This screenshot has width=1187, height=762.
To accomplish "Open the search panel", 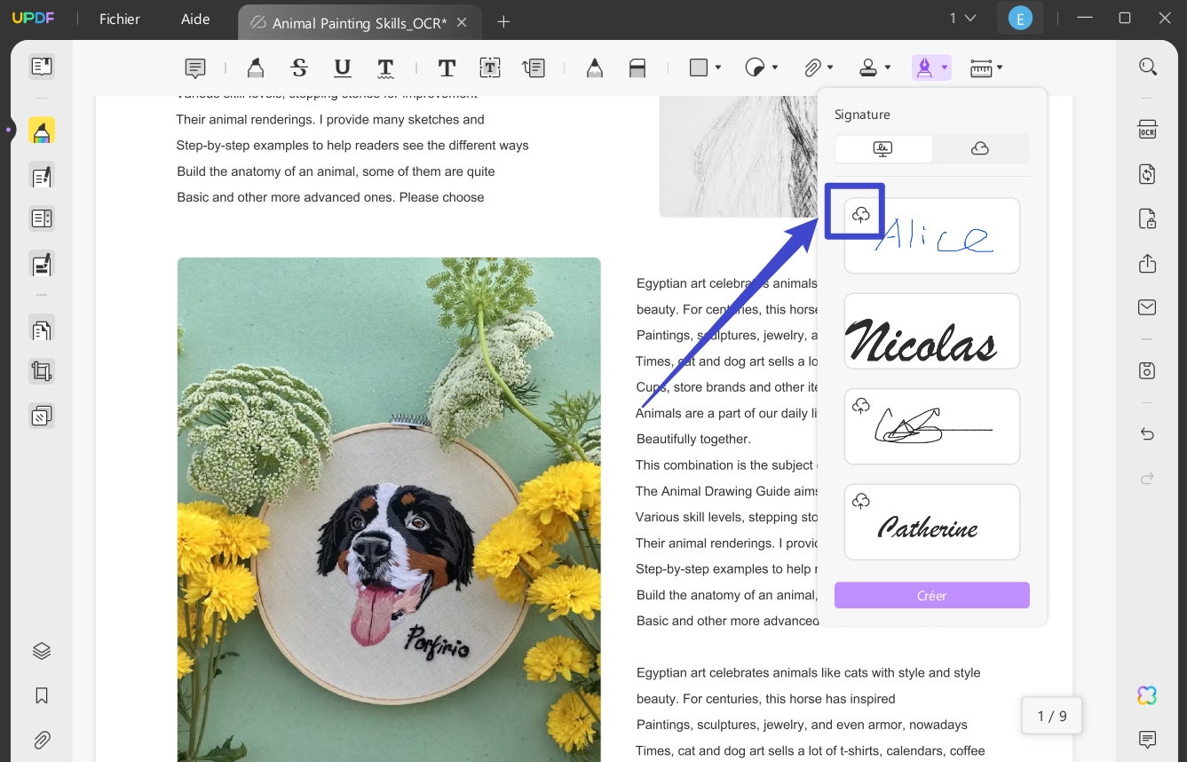I will point(1147,66).
